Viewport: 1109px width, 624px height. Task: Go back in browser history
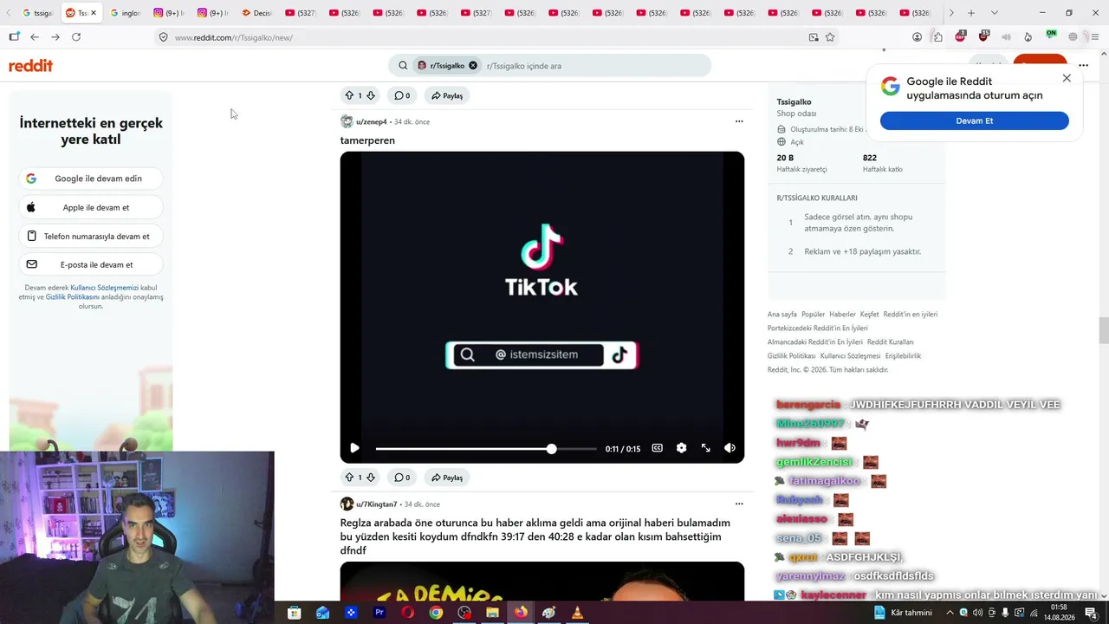[35, 37]
